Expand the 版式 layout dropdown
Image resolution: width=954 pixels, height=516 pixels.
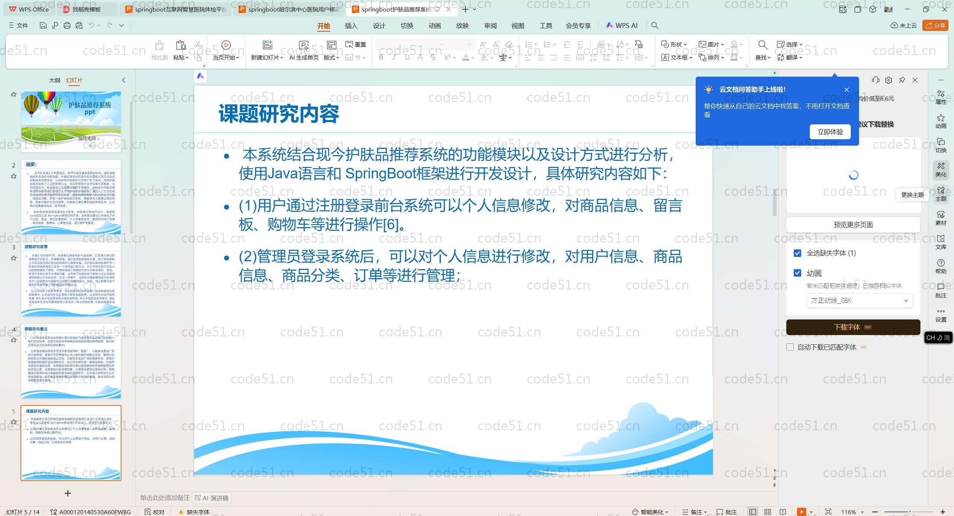[x=331, y=57]
